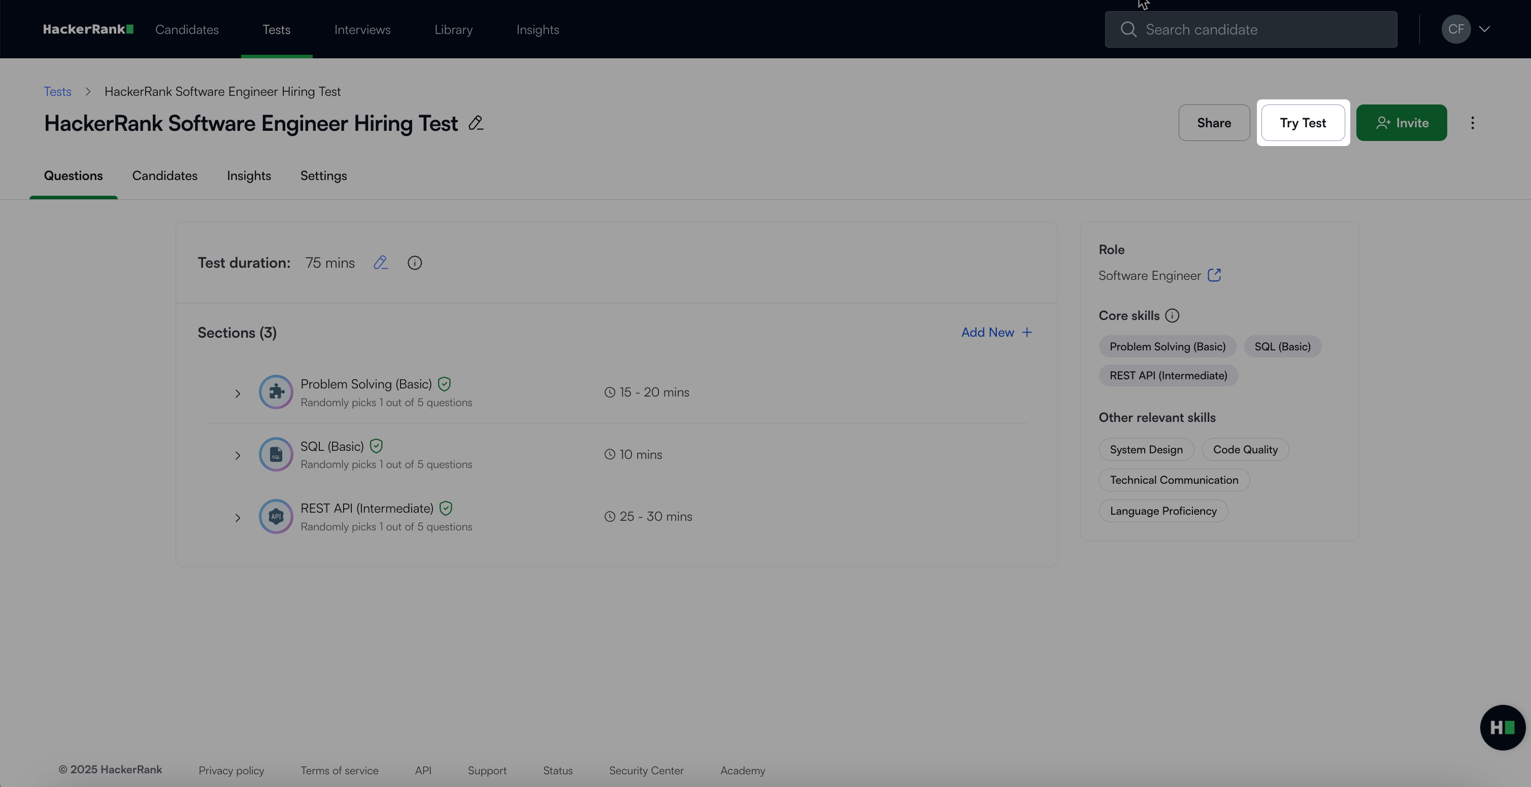Open Software Engineer role external link icon

[x=1214, y=275]
